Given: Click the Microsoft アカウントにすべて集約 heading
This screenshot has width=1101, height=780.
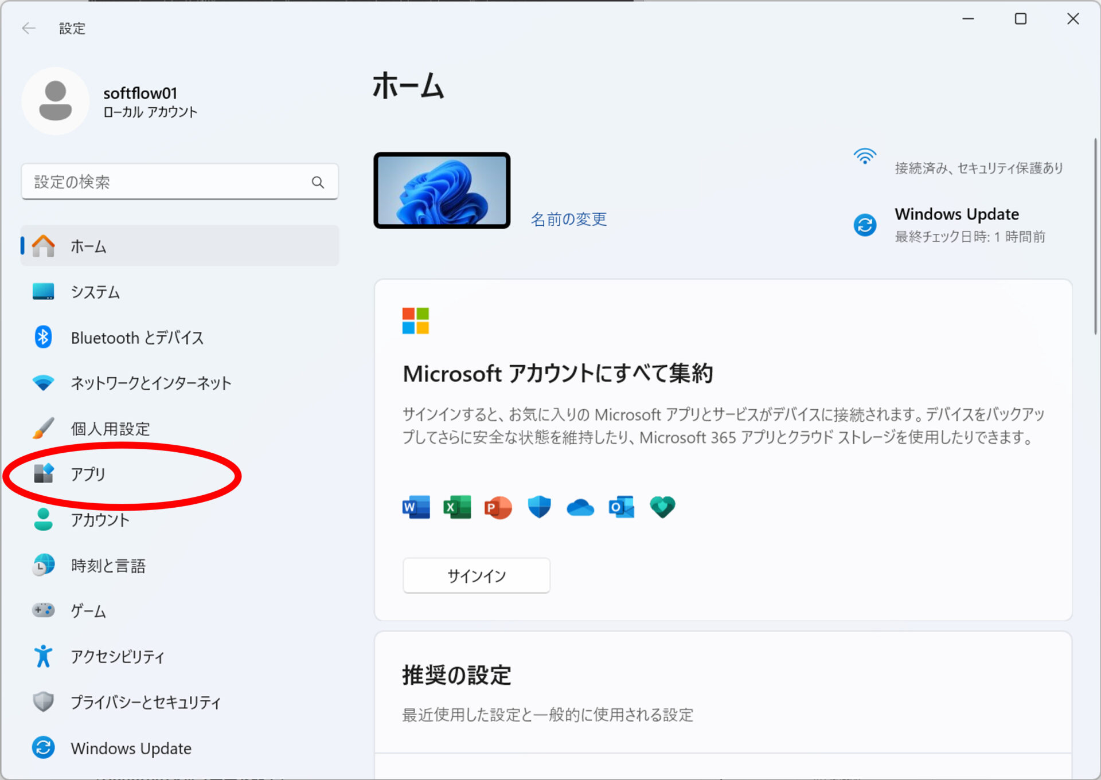Looking at the screenshot, I should coord(557,373).
